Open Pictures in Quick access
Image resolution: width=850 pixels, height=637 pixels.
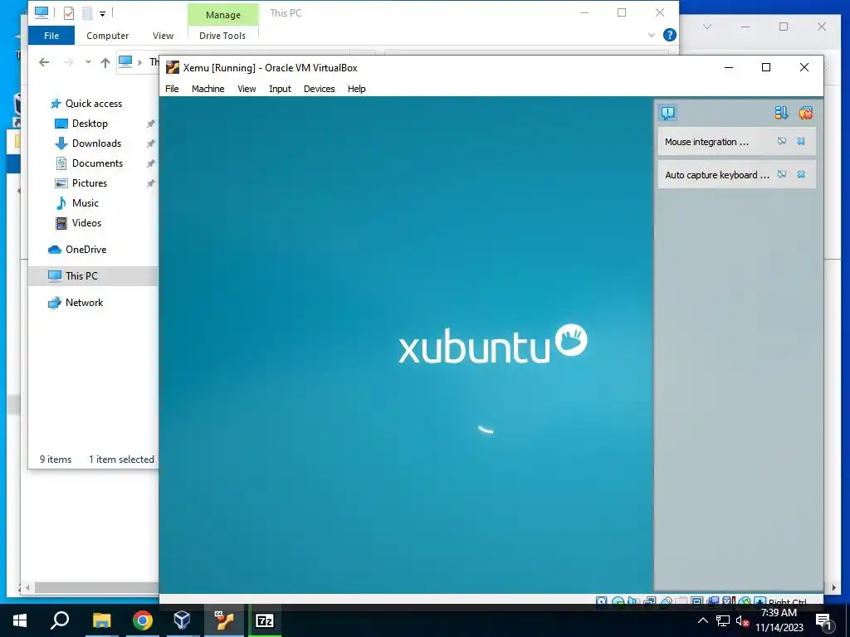click(89, 183)
